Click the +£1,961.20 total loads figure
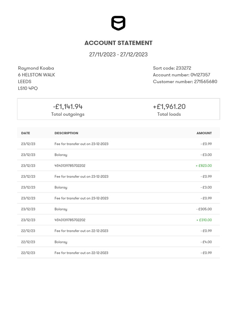 click(169, 107)
